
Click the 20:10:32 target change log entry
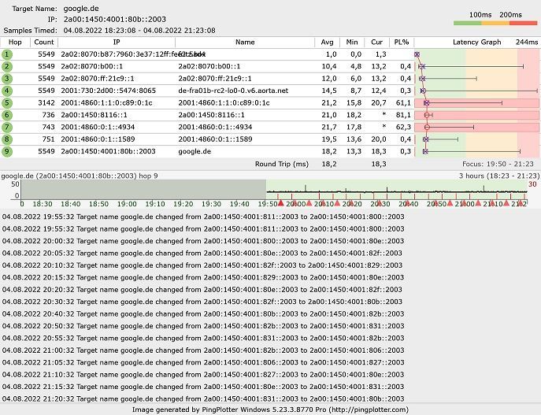202,265
